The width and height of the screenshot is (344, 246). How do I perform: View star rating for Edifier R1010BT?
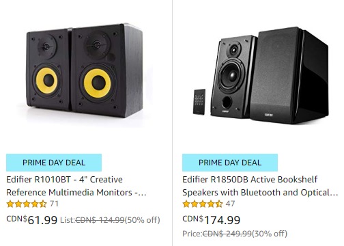[x=27, y=204]
